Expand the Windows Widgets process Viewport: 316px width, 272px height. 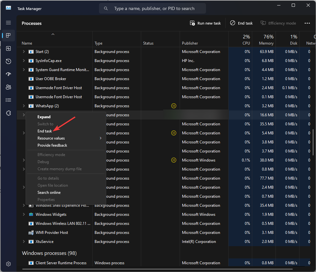point(24,214)
